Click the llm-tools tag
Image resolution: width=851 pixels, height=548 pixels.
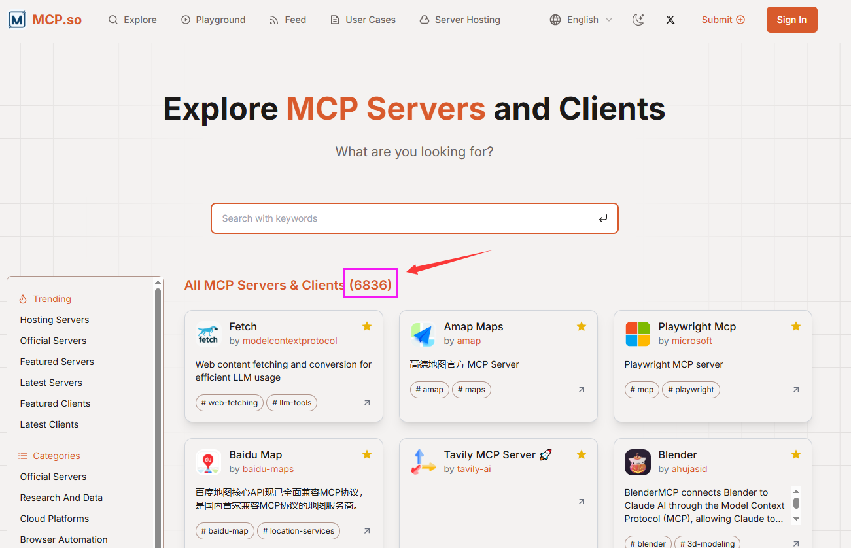tap(292, 403)
